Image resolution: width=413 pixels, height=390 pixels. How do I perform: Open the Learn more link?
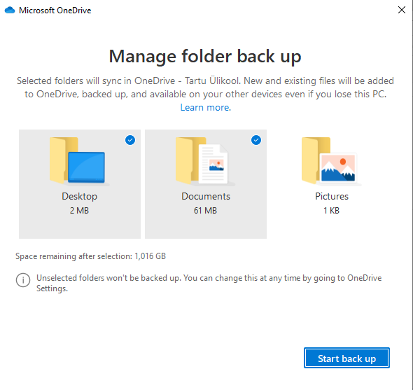pyautogui.click(x=204, y=108)
